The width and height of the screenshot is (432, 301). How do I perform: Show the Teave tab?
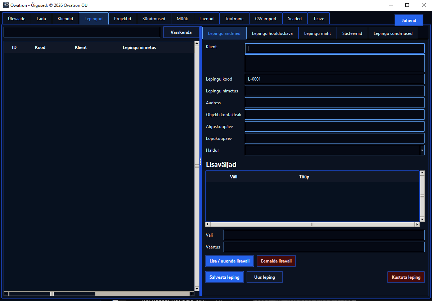pos(319,19)
